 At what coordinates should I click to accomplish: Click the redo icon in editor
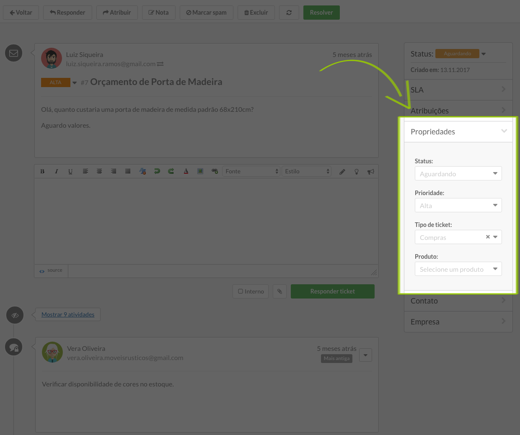pyautogui.click(x=171, y=172)
